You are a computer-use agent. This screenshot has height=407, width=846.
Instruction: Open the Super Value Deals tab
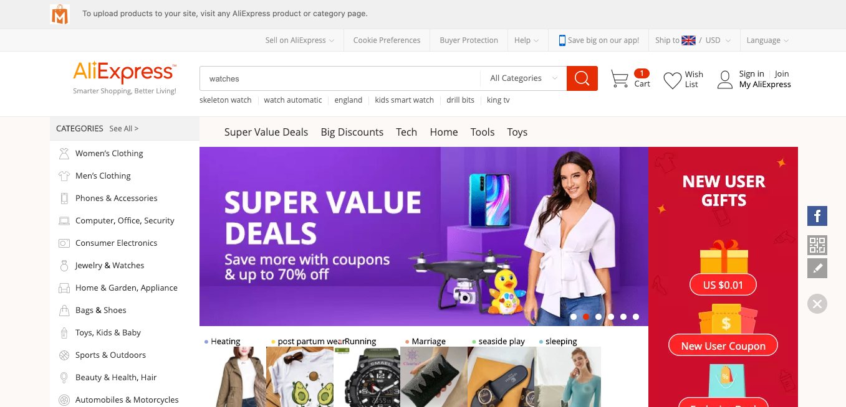[x=266, y=132]
